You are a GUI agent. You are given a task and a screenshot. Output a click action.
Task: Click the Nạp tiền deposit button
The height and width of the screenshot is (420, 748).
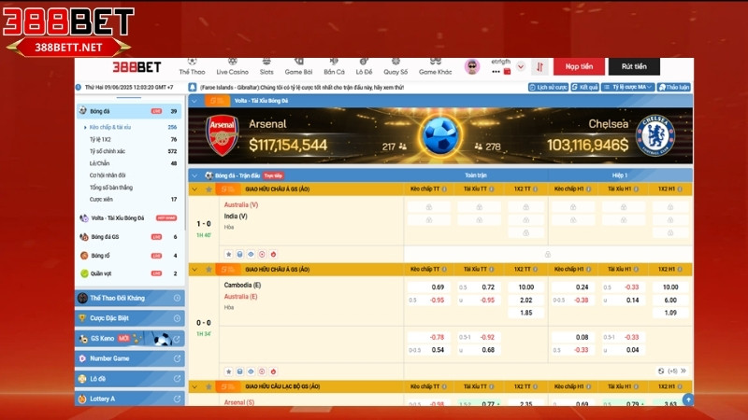pos(579,66)
